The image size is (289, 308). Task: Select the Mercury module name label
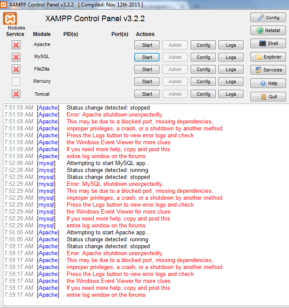coord(42,81)
